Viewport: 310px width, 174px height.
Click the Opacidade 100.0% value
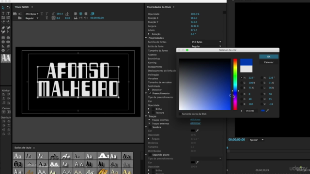(x=195, y=14)
